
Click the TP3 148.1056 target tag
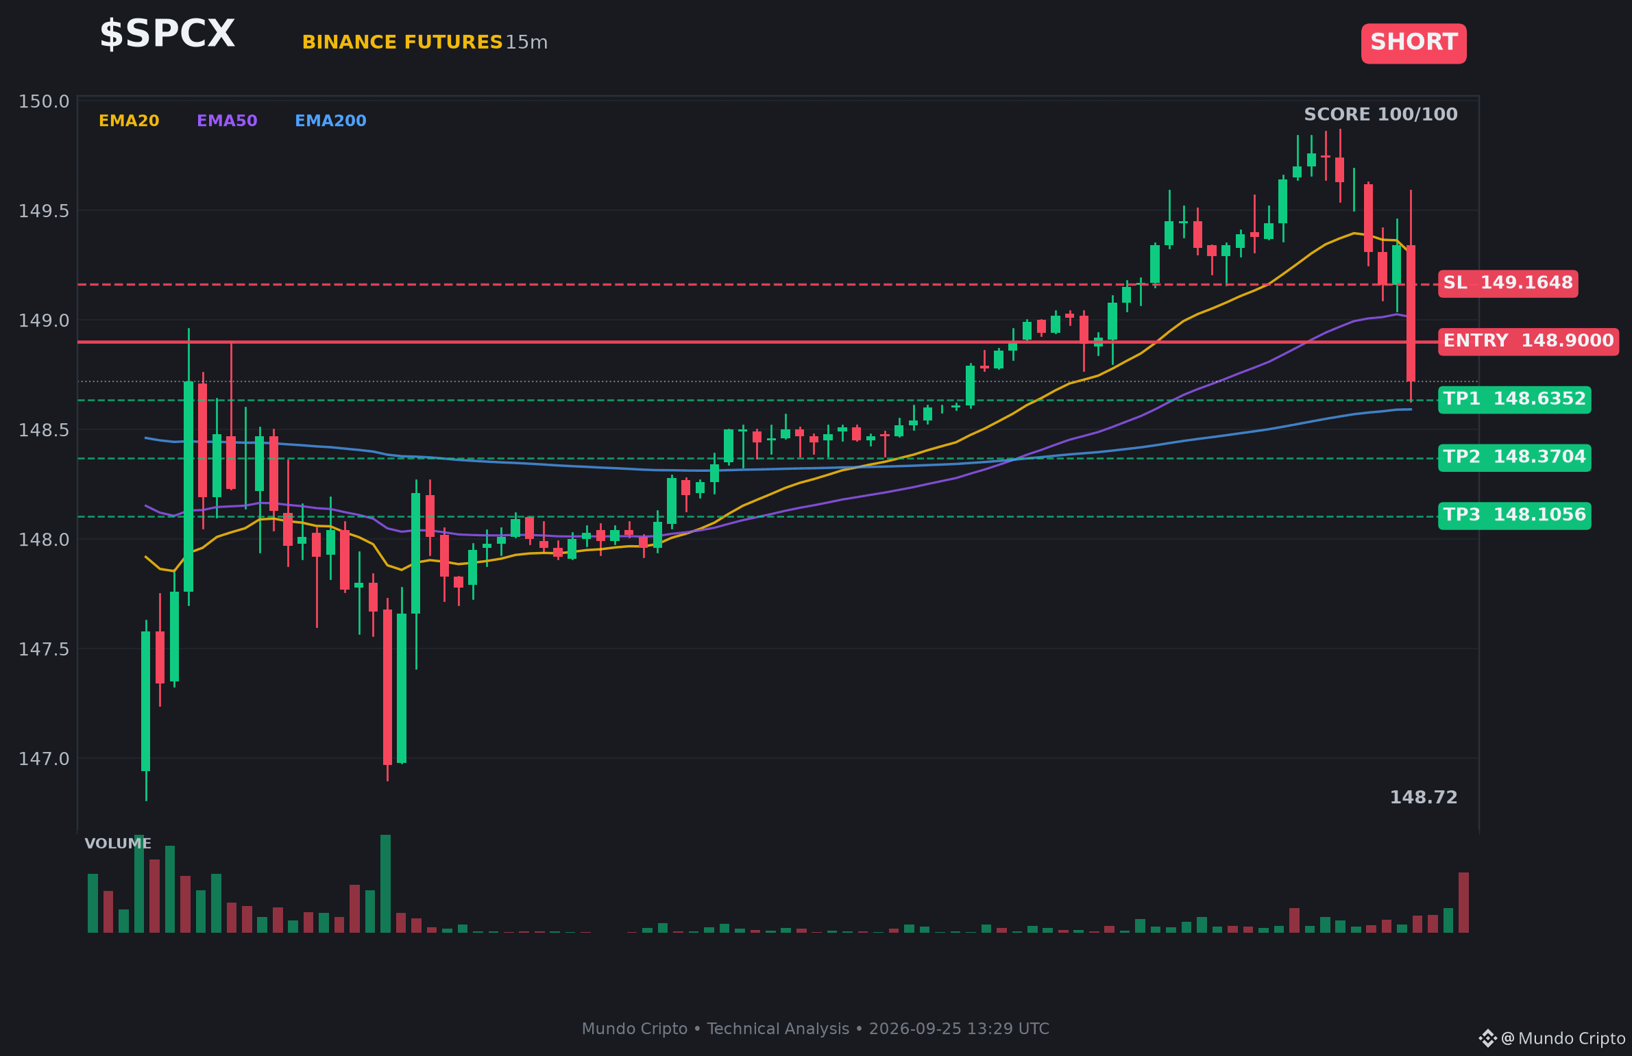pos(1515,515)
